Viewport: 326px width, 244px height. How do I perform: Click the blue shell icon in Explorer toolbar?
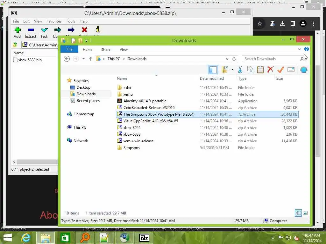point(303,70)
